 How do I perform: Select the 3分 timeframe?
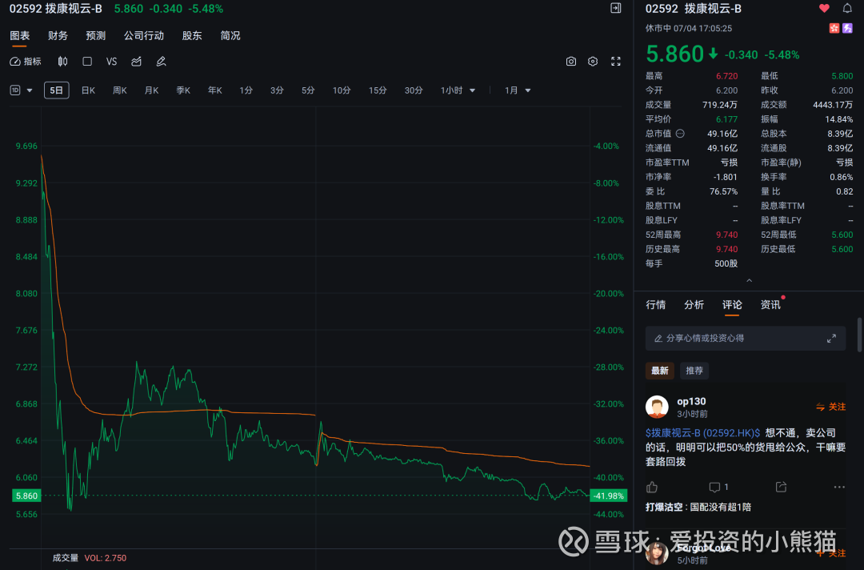pos(277,90)
